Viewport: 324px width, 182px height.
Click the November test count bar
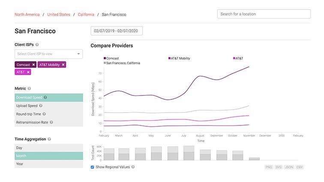click(x=254, y=158)
